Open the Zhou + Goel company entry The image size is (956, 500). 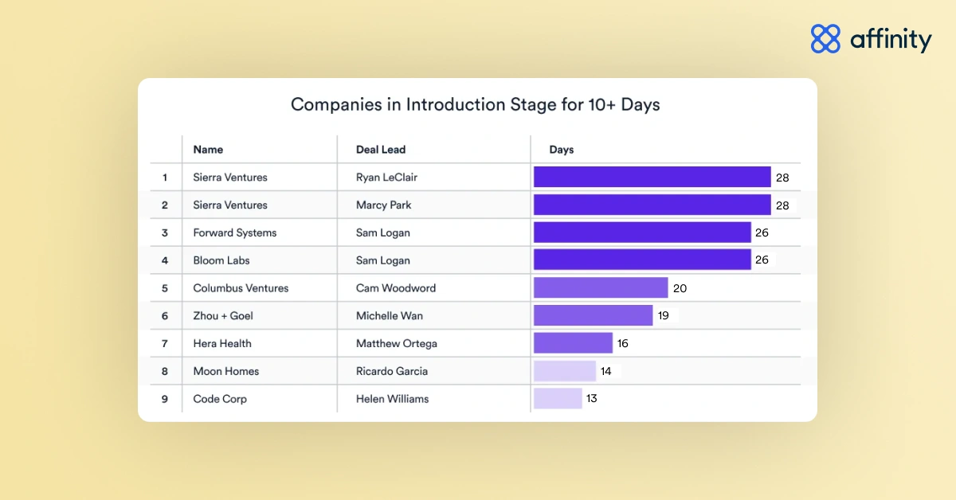pos(223,316)
